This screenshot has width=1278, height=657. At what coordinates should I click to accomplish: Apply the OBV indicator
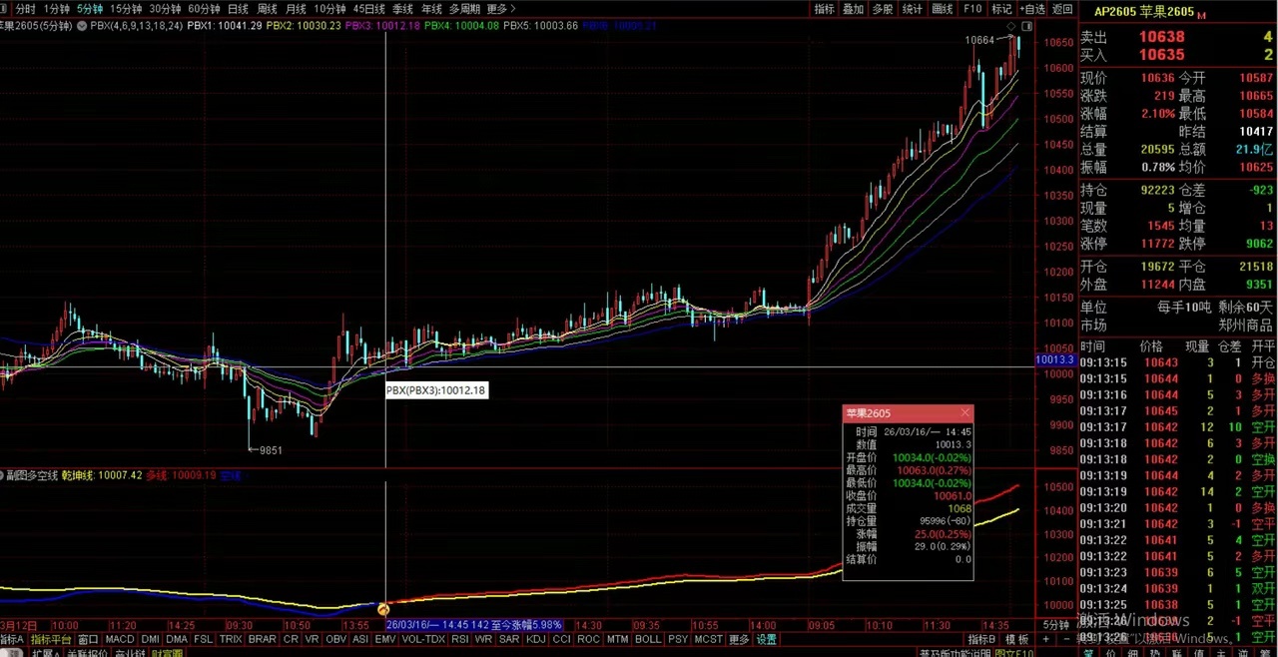[336, 639]
